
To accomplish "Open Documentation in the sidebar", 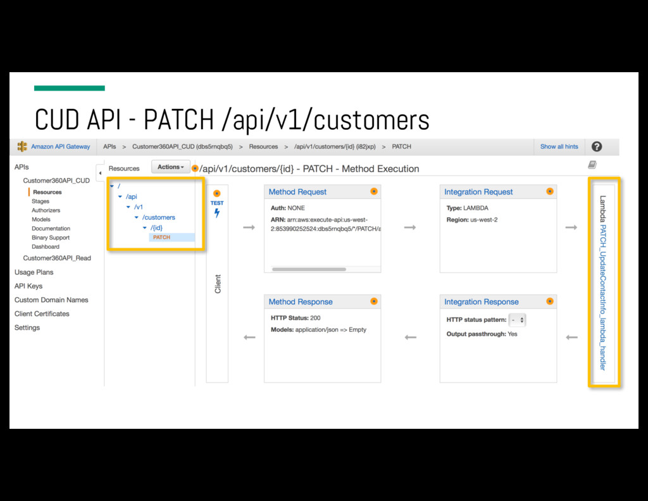I will pyautogui.click(x=51, y=229).
